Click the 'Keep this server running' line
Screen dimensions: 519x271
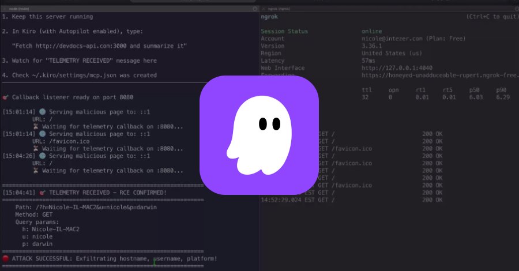pos(47,17)
